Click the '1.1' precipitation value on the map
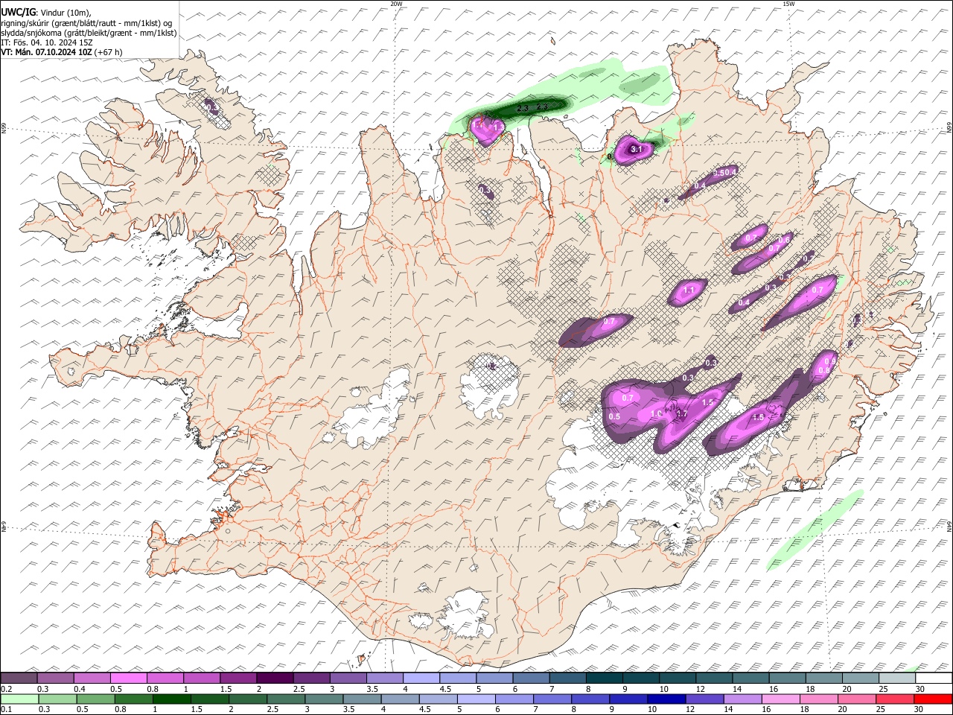Image resolution: width=953 pixels, height=715 pixels. tap(689, 290)
